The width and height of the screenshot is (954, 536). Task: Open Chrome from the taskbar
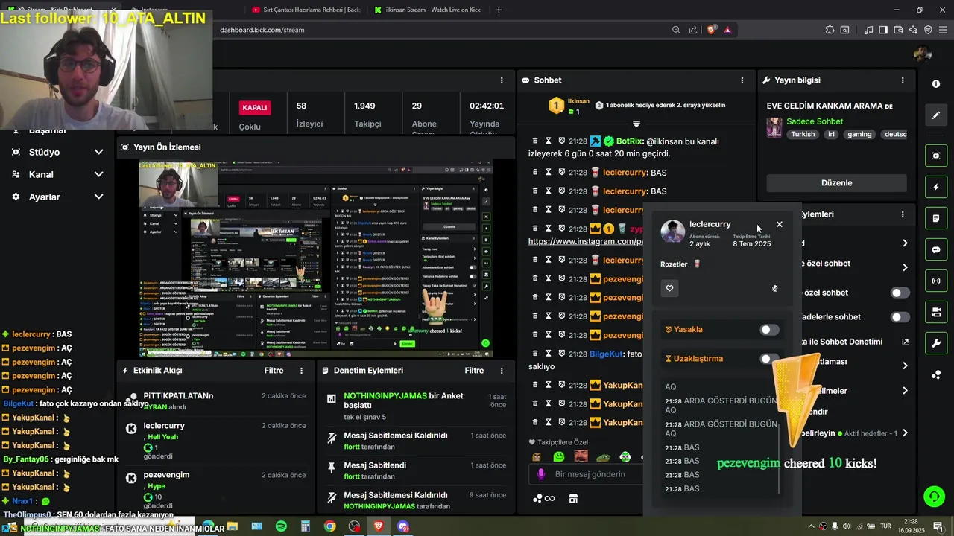(x=329, y=526)
